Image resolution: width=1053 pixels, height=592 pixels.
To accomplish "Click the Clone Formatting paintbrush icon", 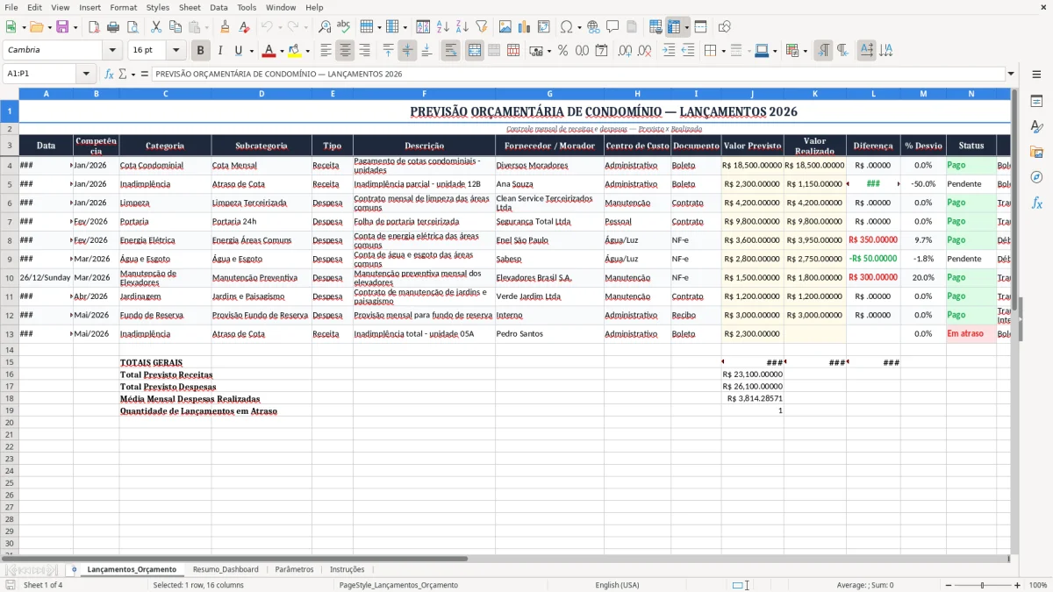I will (x=225, y=27).
